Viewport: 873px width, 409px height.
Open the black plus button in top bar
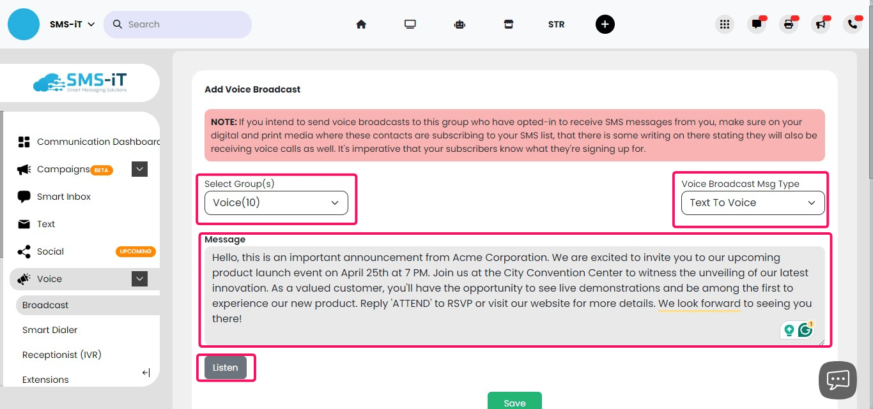(605, 24)
